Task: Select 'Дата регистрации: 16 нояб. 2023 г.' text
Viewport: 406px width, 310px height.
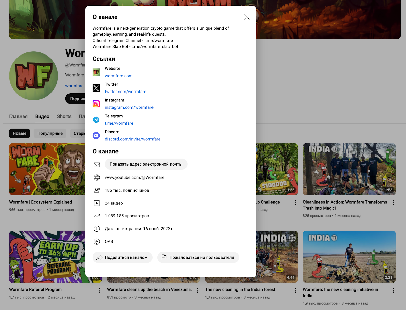Action: (x=139, y=229)
